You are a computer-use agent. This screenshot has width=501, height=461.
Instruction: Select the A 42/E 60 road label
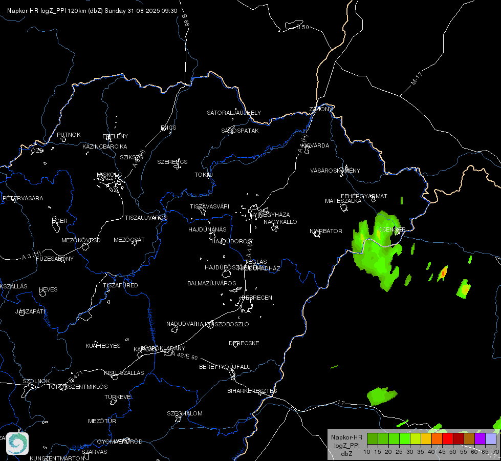click(184, 355)
